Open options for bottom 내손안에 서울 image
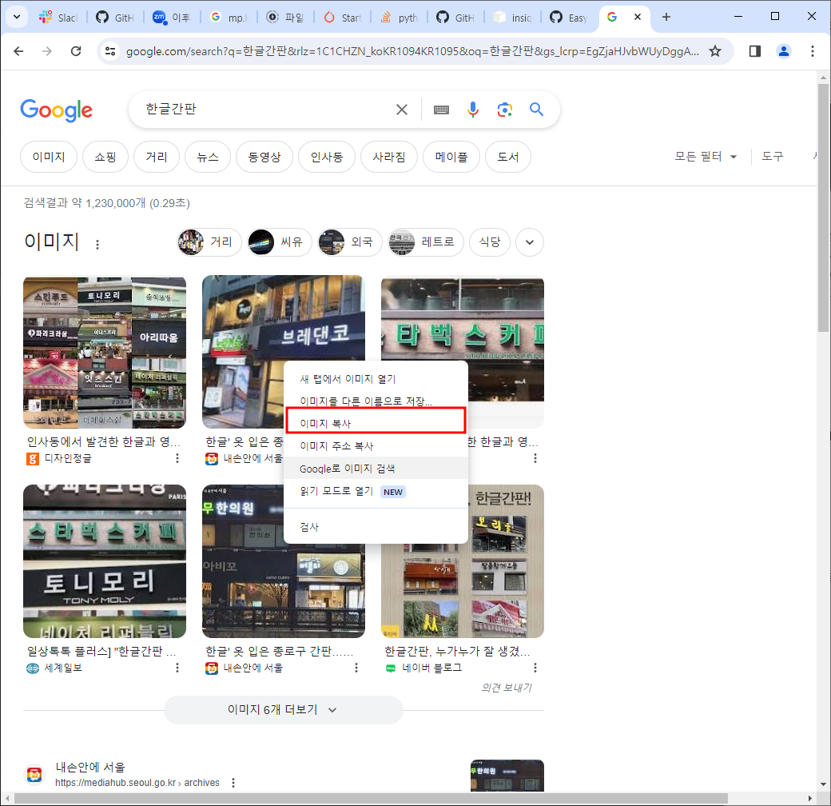This screenshot has width=831, height=806. click(x=356, y=668)
